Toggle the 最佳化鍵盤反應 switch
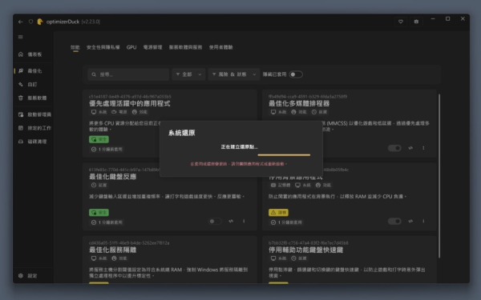Viewport: 481px width, 300px height. 215,222
